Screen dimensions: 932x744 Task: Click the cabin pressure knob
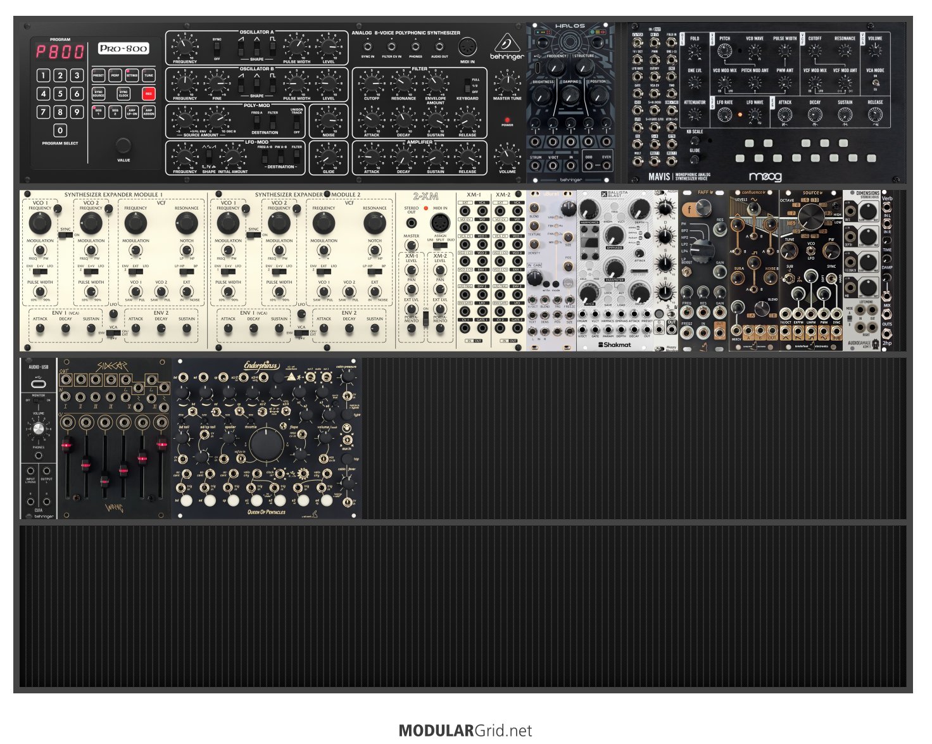(x=348, y=377)
